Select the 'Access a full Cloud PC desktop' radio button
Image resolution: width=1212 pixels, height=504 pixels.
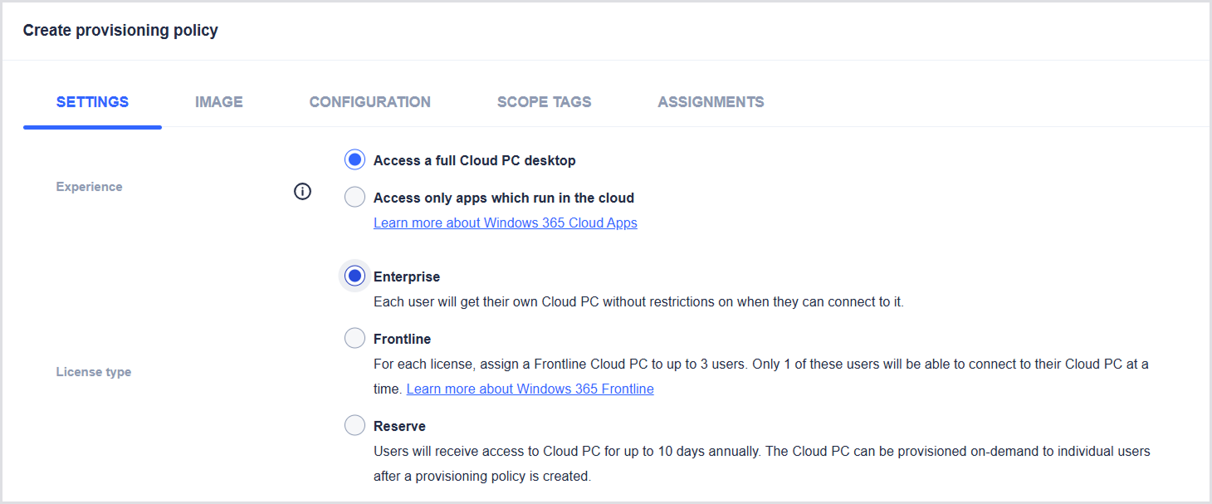(355, 160)
